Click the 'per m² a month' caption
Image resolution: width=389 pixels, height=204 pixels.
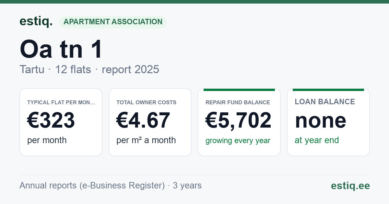[146, 140]
